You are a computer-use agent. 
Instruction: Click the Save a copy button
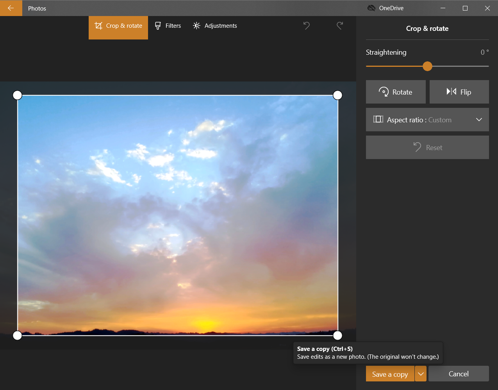[x=390, y=374]
